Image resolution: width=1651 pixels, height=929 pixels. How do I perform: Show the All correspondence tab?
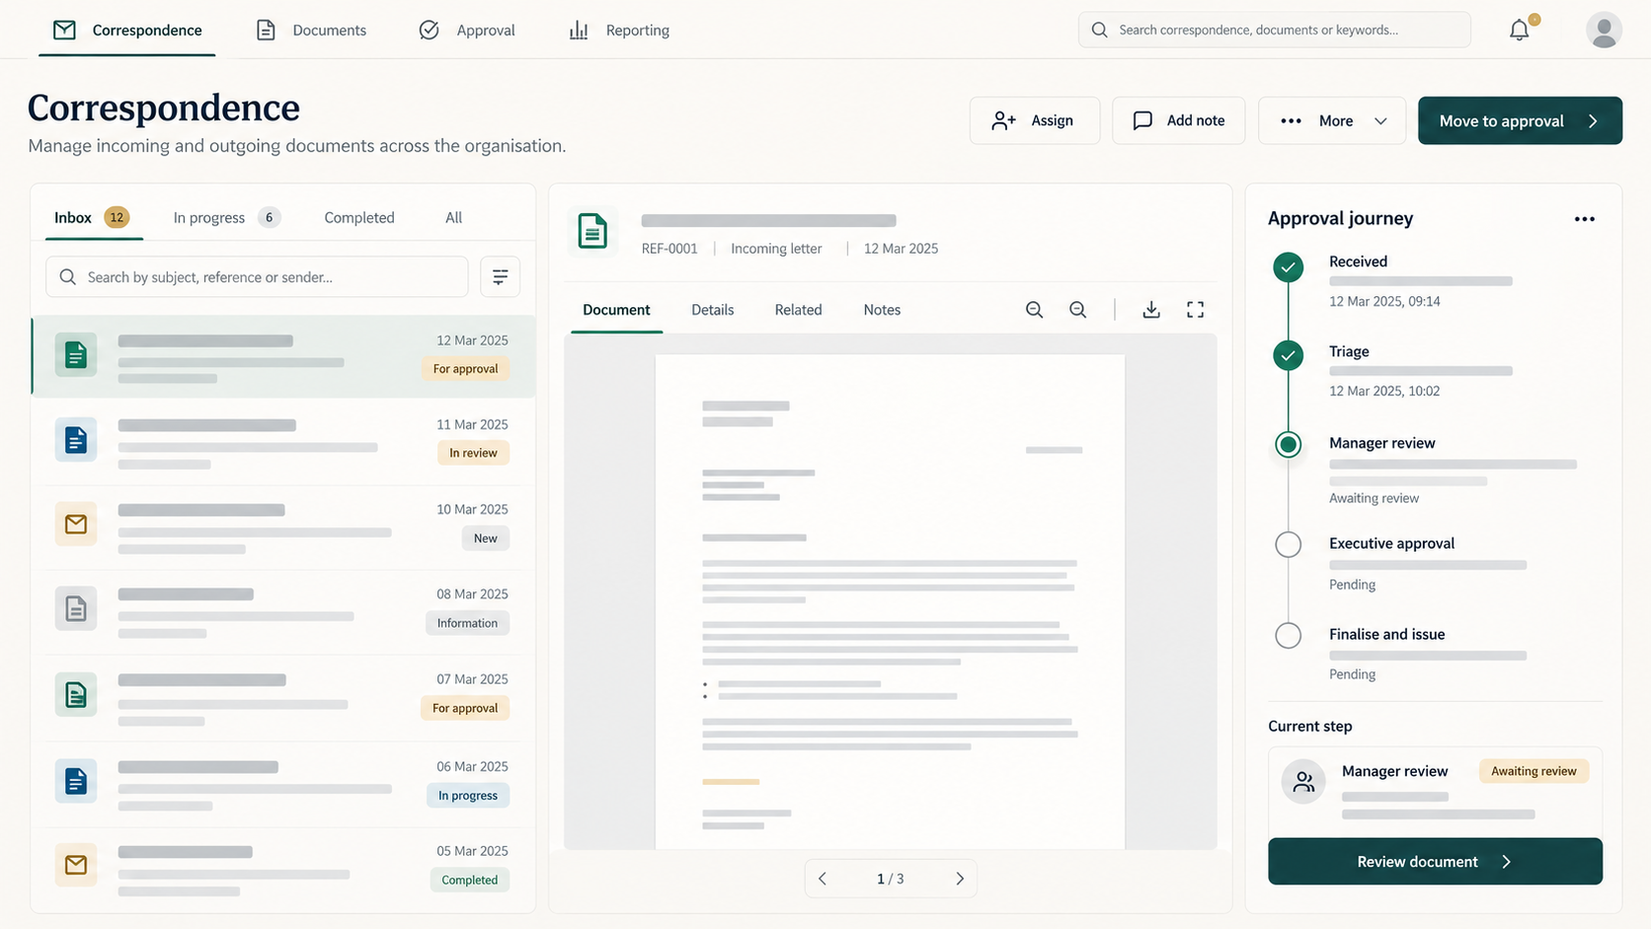(x=453, y=217)
